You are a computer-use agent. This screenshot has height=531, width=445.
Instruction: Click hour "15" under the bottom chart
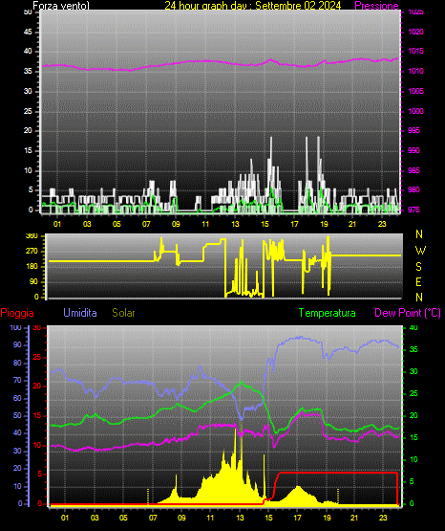268,518
